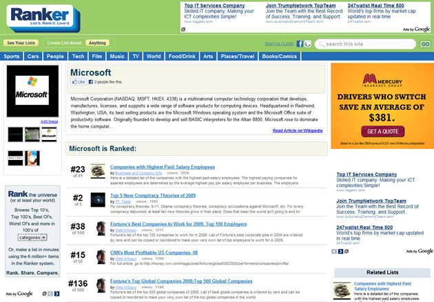This screenshot has width=434, height=302.
Task: Click Related Lists money thumbnail
Action: [x=342, y=290]
